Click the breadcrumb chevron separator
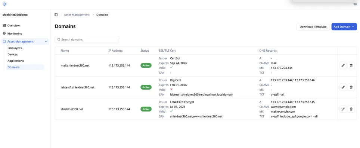This screenshot has height=148, width=360. (93, 15)
